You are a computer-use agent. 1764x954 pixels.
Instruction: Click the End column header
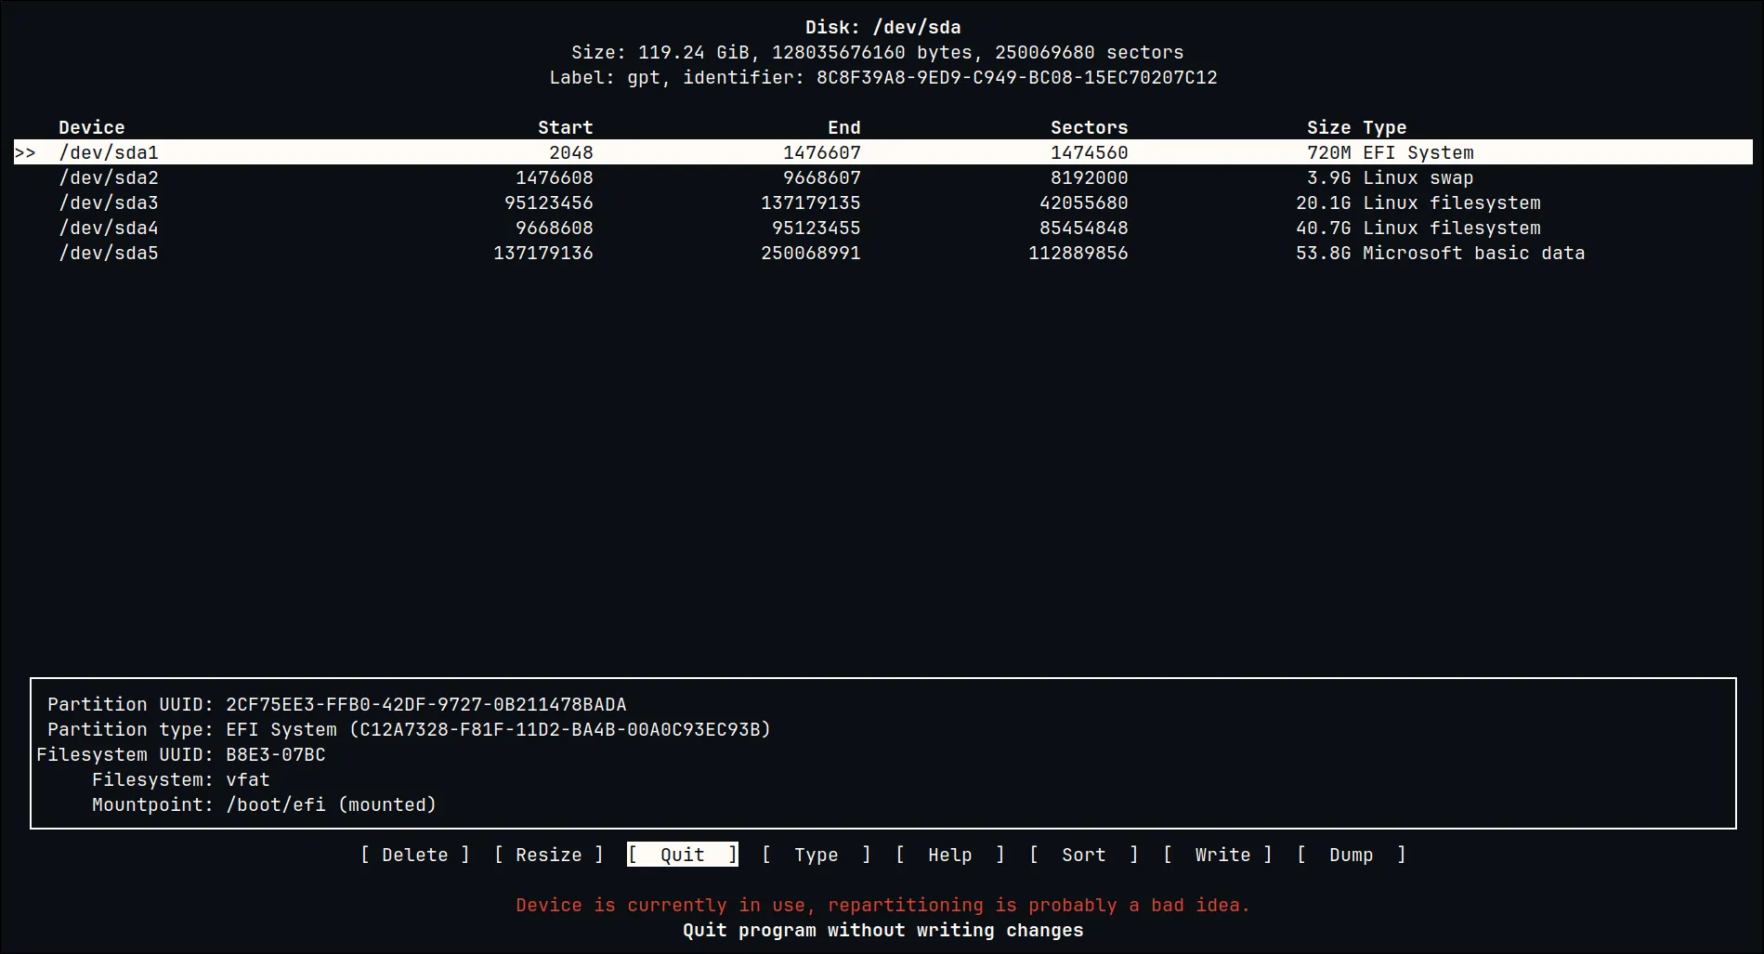pos(843,127)
